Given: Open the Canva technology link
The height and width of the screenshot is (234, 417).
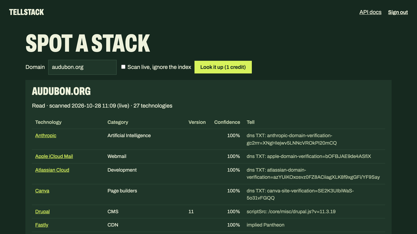Looking at the screenshot, I should [x=42, y=191].
